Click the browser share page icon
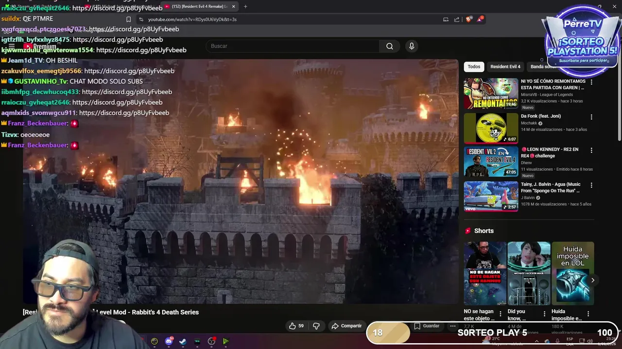Screen dimensions: 622x349 pyautogui.click(x=457, y=19)
